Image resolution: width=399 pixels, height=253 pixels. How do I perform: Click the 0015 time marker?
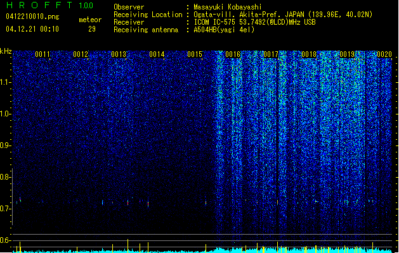(x=195, y=54)
